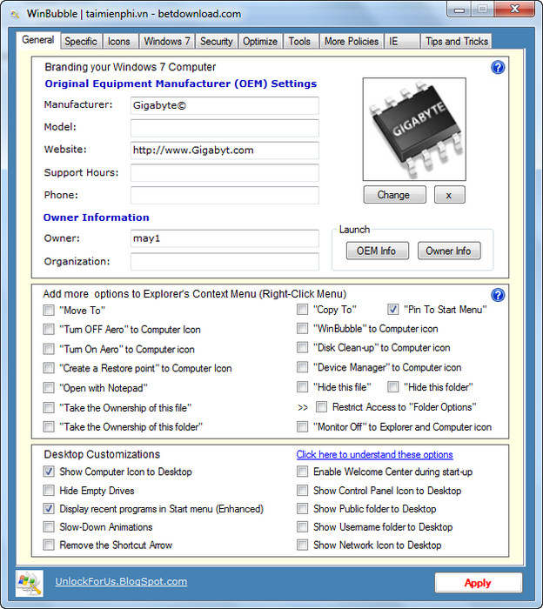Click the WinBubble title bar app icon
Image resolution: width=543 pixels, height=609 pixels.
point(15,14)
